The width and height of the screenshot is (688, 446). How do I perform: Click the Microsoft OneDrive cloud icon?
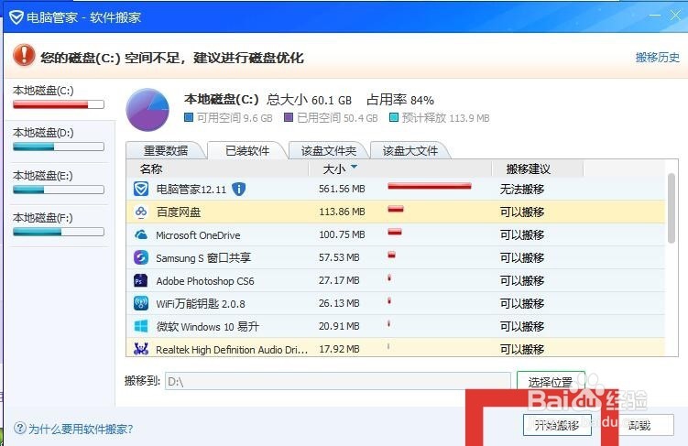click(x=141, y=234)
